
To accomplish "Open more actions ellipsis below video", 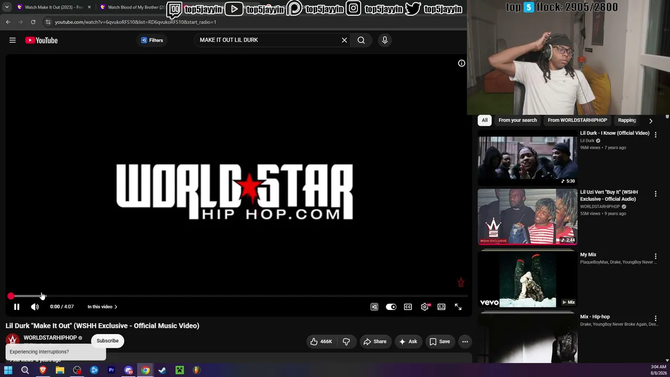I will [465, 342].
